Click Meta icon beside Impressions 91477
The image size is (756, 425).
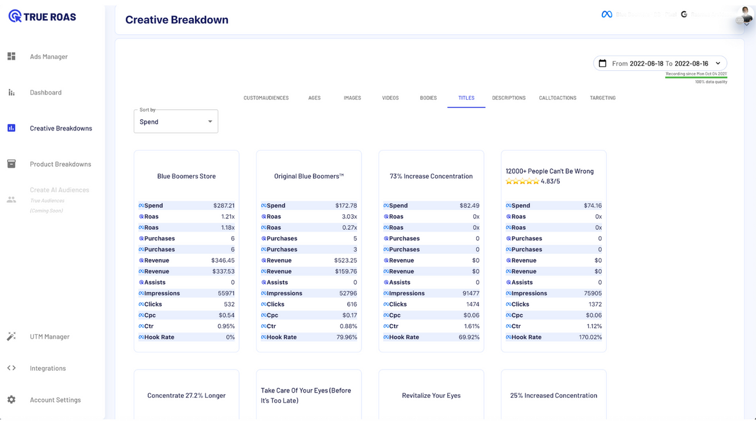tap(386, 293)
